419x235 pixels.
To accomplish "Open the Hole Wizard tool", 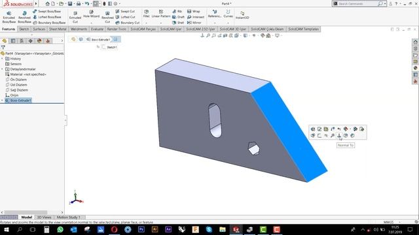I will (x=91, y=14).
